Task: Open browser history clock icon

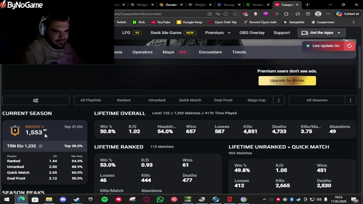Action: 308,14
